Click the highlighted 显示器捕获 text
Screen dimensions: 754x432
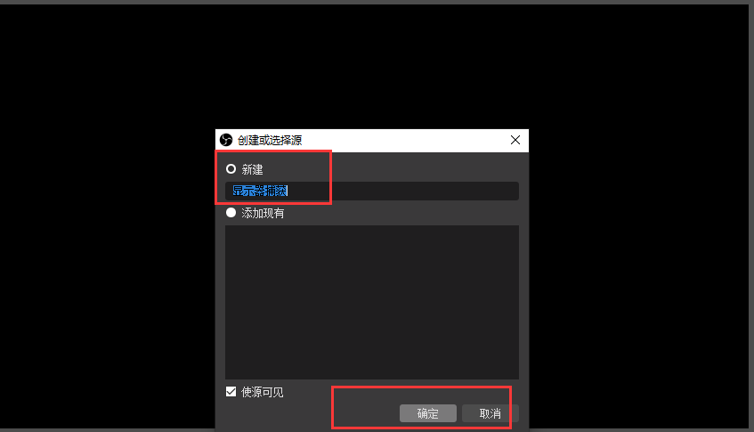point(260,191)
